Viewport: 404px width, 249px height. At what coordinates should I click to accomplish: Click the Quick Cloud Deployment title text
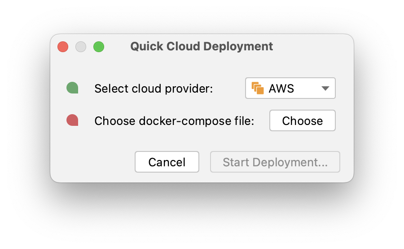202,46
